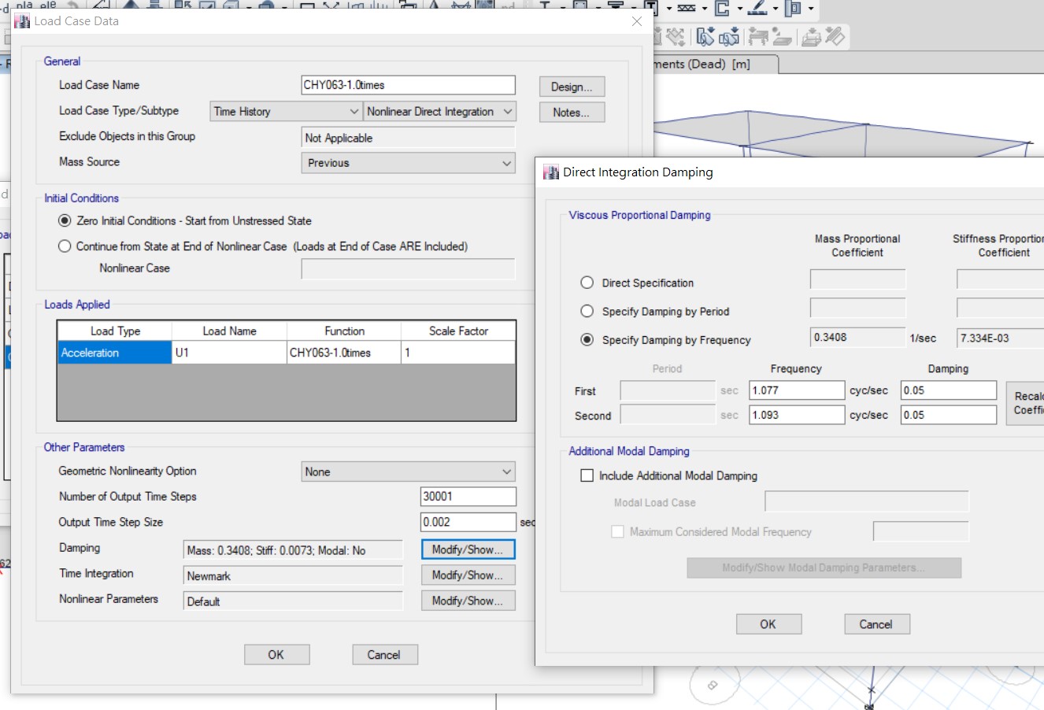
Task: Click the greyed slab with ball icon
Action: pos(782,36)
